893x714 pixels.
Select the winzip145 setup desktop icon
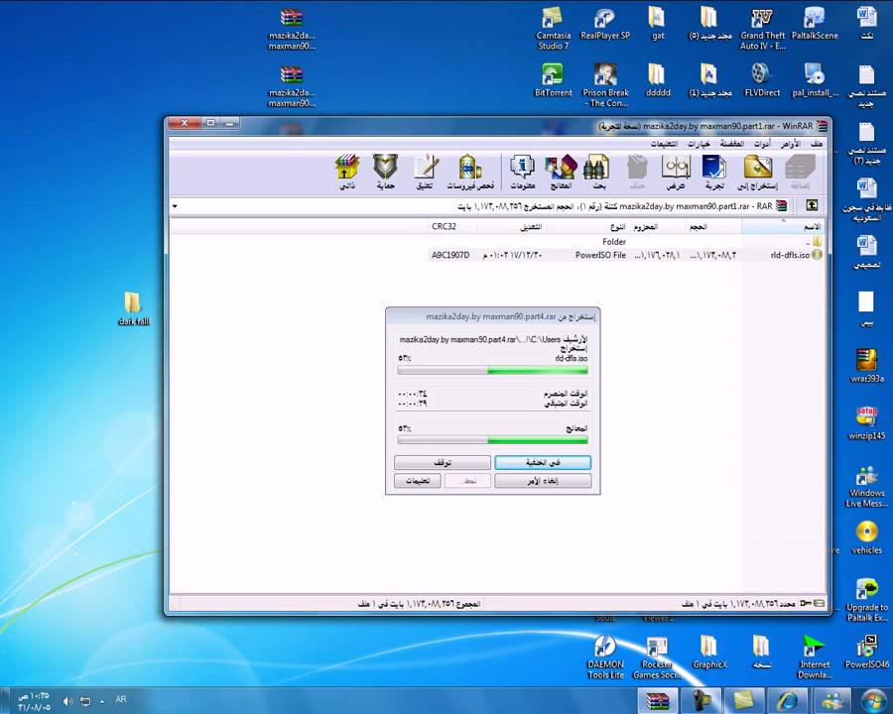866,423
